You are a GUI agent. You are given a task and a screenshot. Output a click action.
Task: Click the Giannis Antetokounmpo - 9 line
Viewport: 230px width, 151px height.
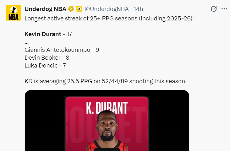(62, 50)
